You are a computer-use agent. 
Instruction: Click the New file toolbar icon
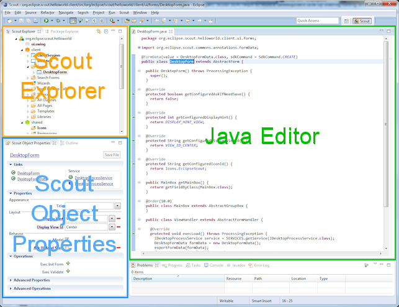[10, 21]
